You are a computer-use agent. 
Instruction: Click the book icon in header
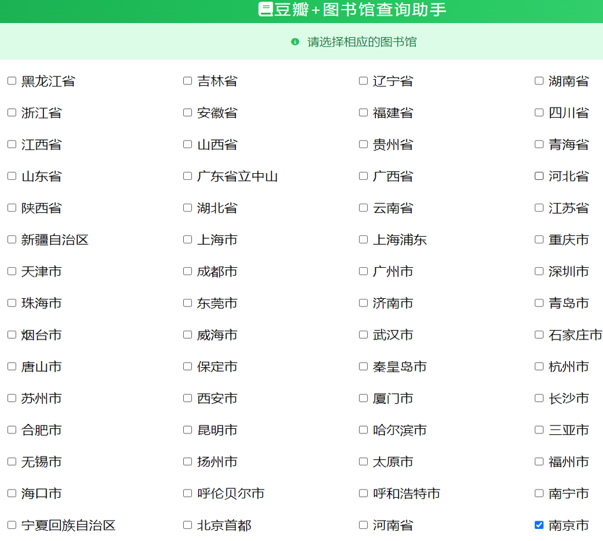tap(266, 9)
